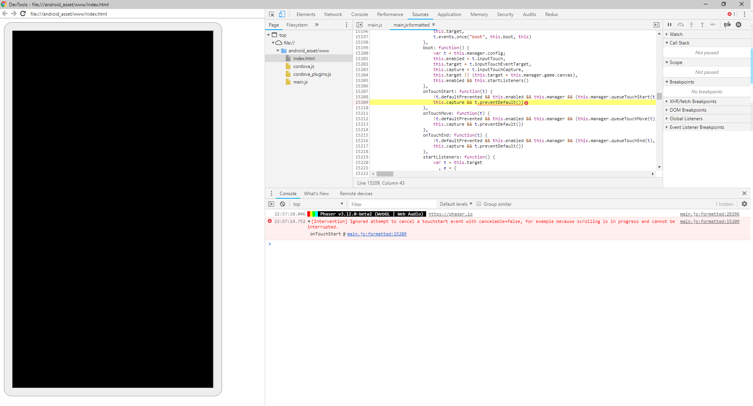Collapse the file:// tree node

click(273, 43)
